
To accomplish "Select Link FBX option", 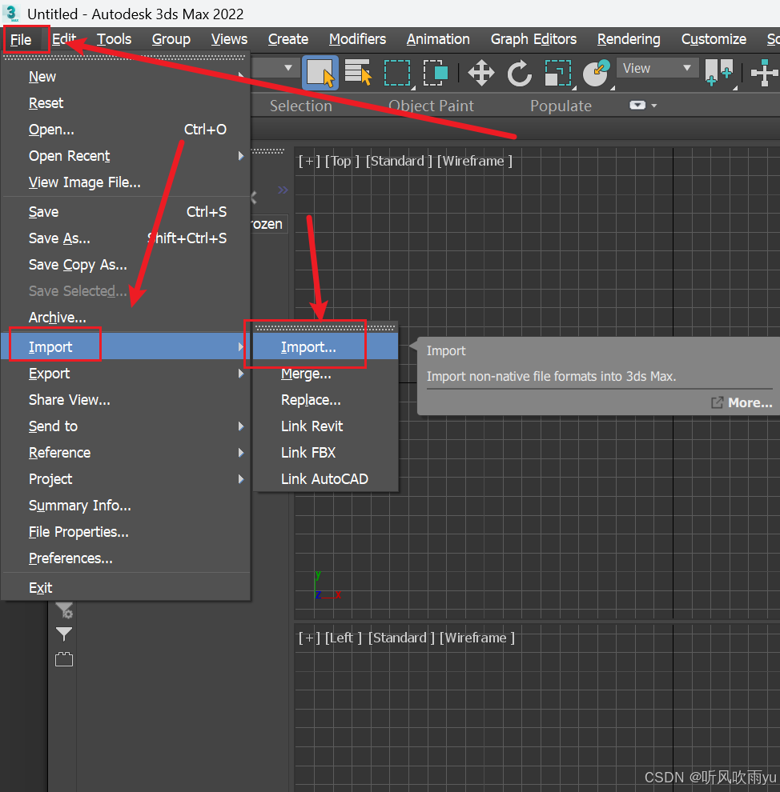I will 326,453.
